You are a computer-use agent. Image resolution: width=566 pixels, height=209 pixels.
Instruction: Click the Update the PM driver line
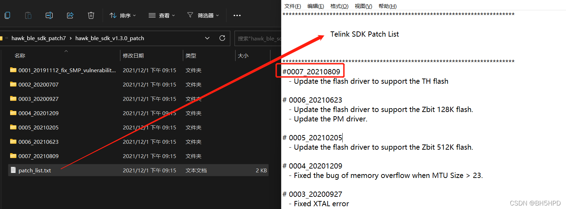328,119
